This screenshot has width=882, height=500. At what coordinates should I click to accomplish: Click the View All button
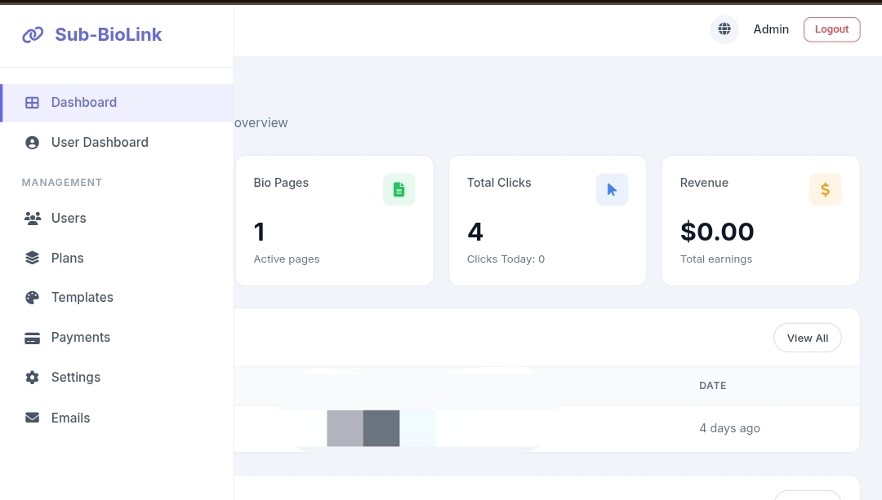(807, 338)
